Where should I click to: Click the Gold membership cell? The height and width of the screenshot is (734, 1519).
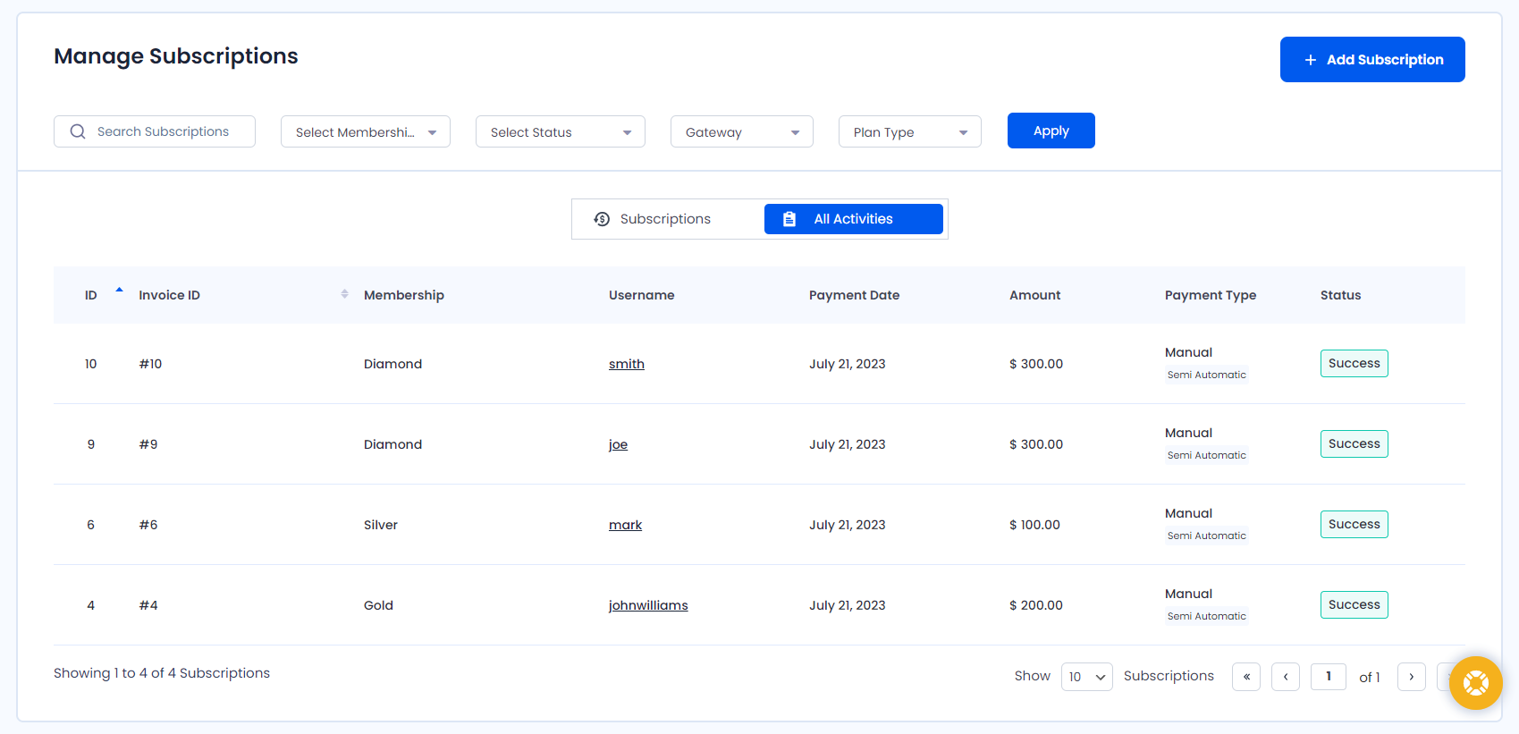[378, 605]
